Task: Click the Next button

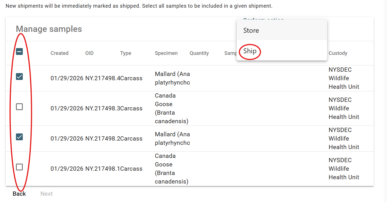Action: coord(46,193)
